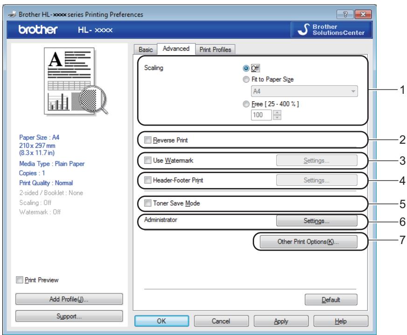The width and height of the screenshot is (407, 335).
Task: Restore settings with Default button
Action: pyautogui.click(x=331, y=300)
